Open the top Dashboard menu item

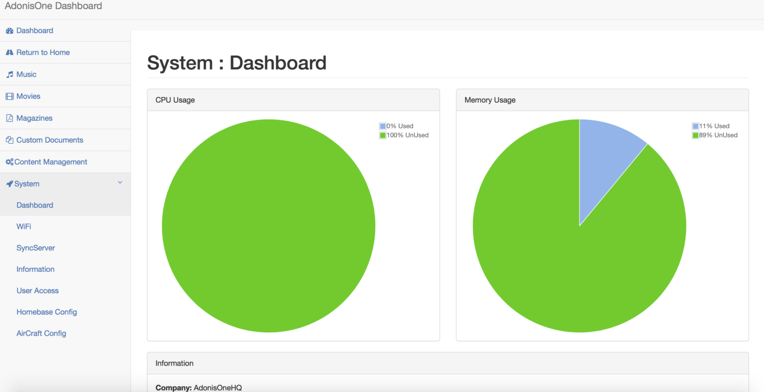(35, 31)
